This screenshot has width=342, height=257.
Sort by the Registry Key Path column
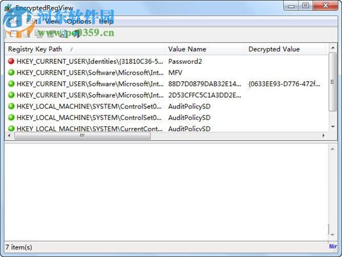84,49
